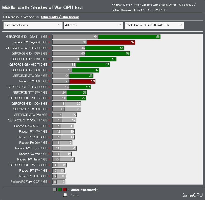Click the GEFORCE GTX 1080 SLI 8 GB label

[x=27, y=48]
